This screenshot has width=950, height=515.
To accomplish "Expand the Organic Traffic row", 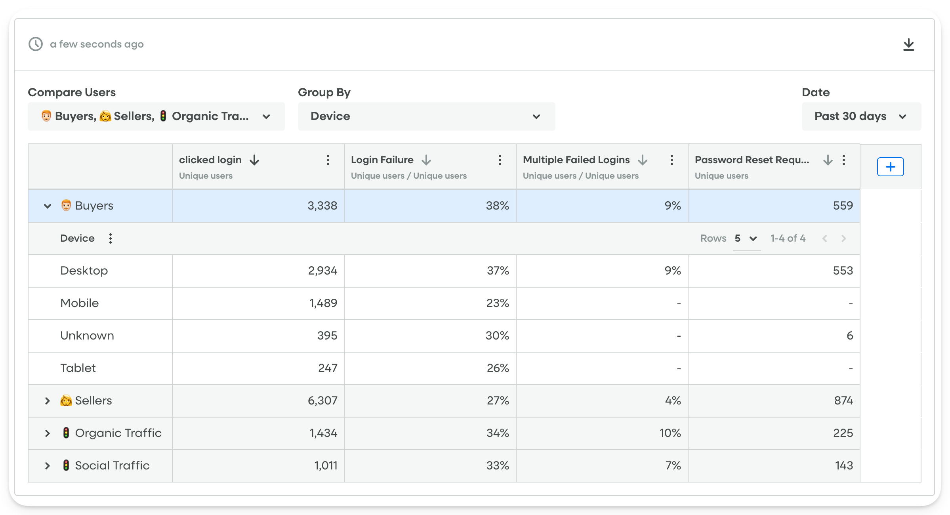I will point(48,433).
